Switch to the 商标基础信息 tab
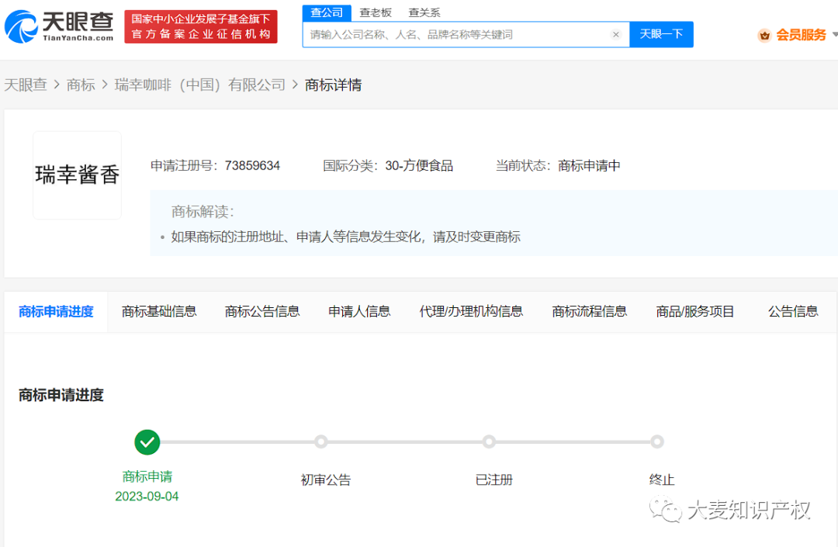838x547 pixels. (158, 311)
